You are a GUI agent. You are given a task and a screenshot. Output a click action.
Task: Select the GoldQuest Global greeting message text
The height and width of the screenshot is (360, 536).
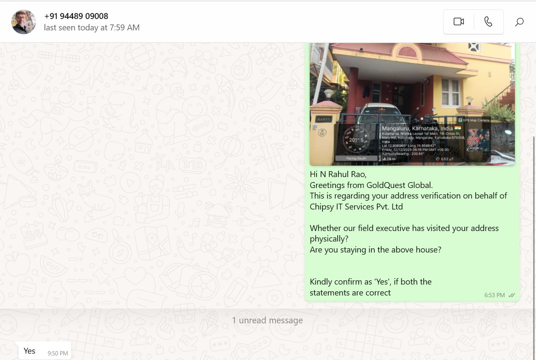(408, 233)
